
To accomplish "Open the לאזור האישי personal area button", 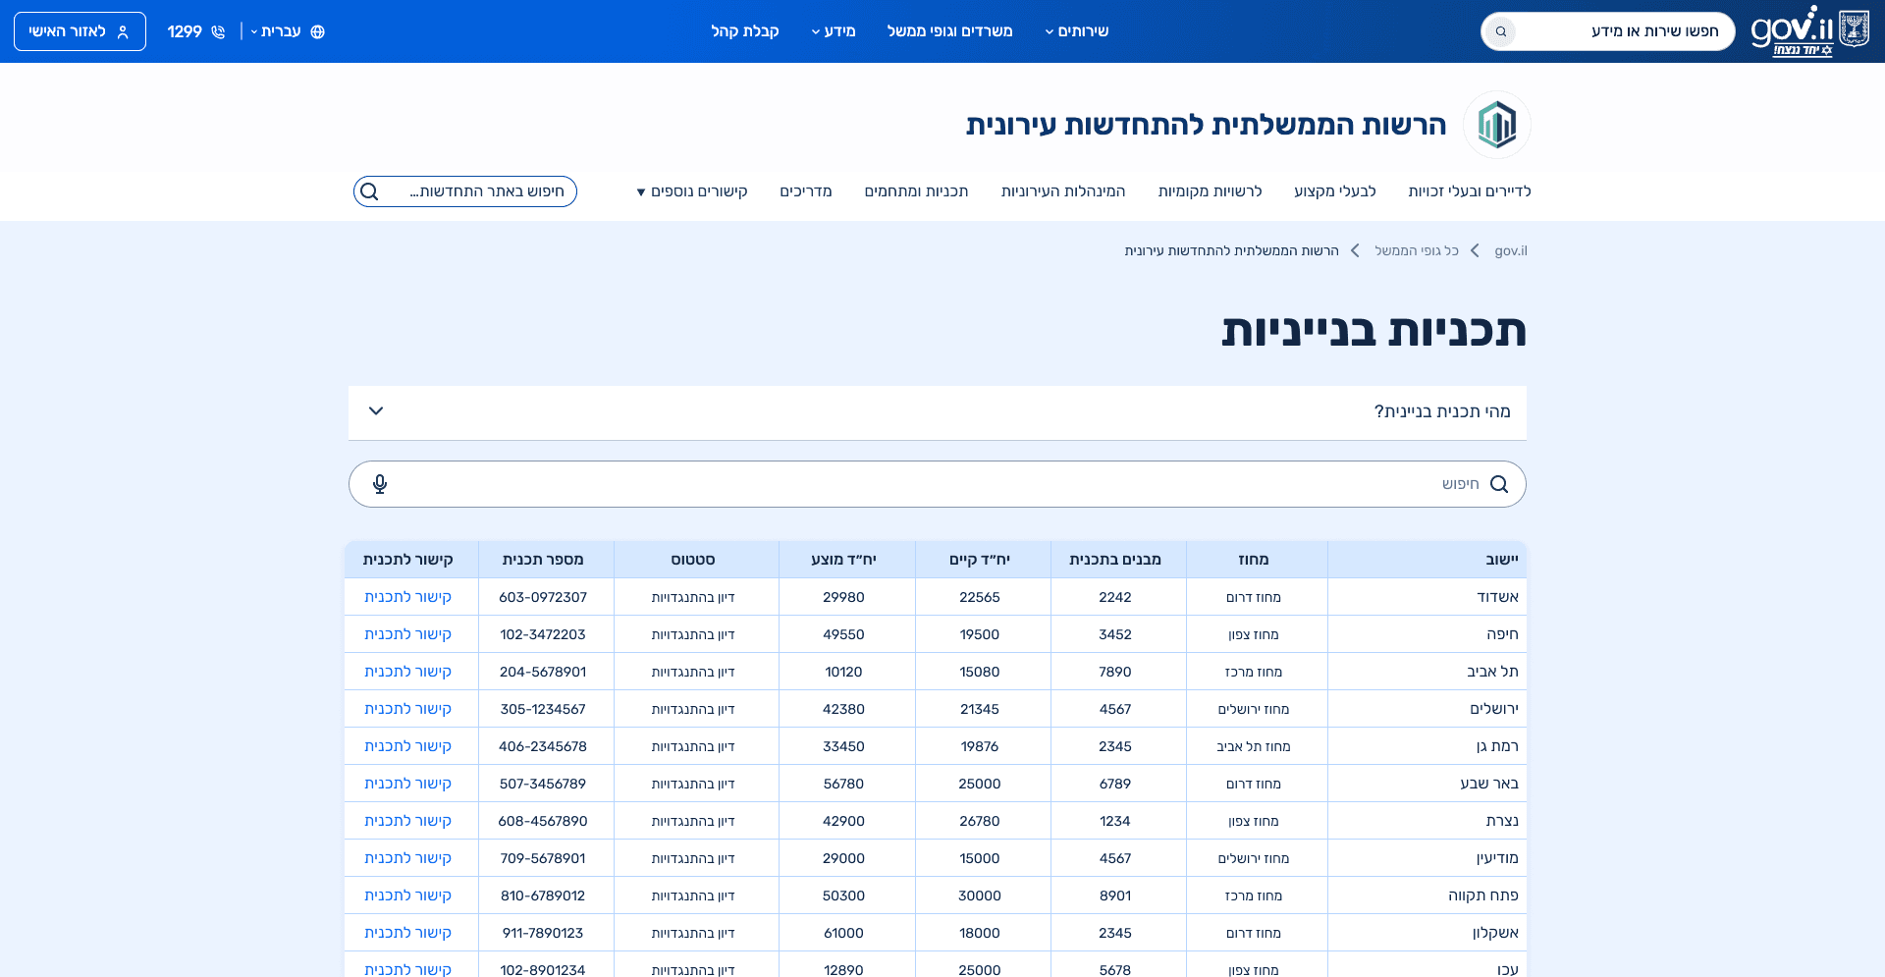I will (80, 31).
